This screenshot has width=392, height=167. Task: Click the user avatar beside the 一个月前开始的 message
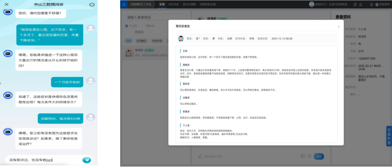pyautogui.click(x=90, y=81)
